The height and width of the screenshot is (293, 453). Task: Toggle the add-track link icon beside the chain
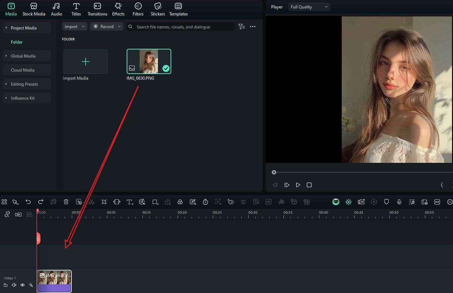click(x=18, y=214)
